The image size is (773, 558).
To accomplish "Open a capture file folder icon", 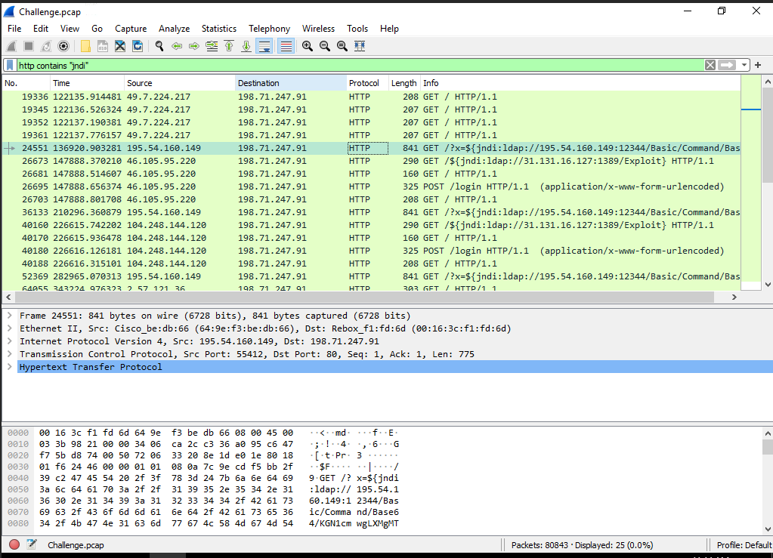I will click(85, 46).
